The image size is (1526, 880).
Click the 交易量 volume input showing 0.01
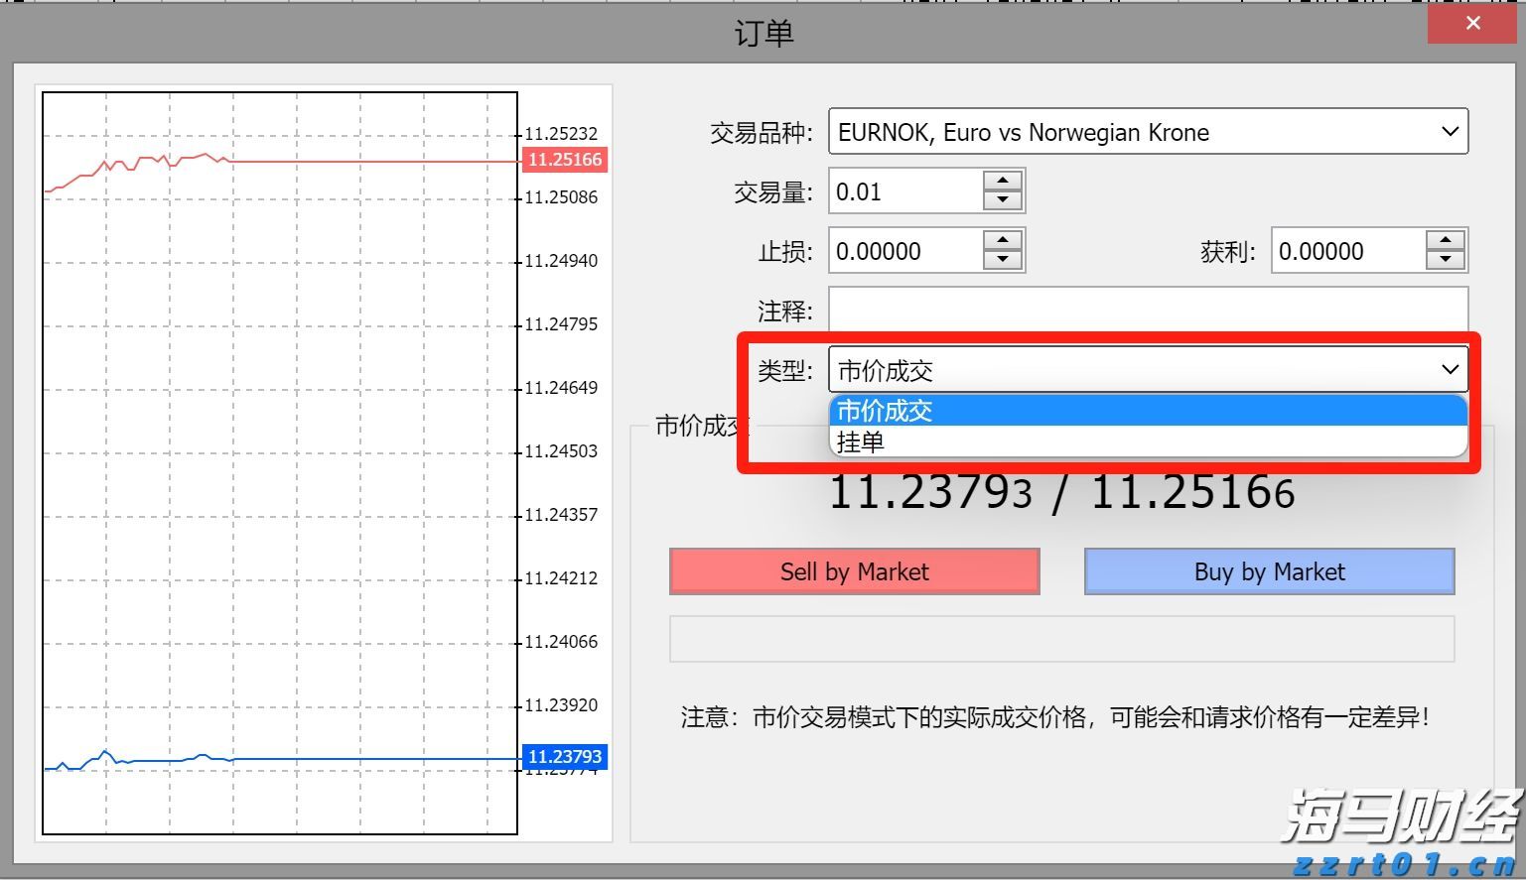point(903,190)
